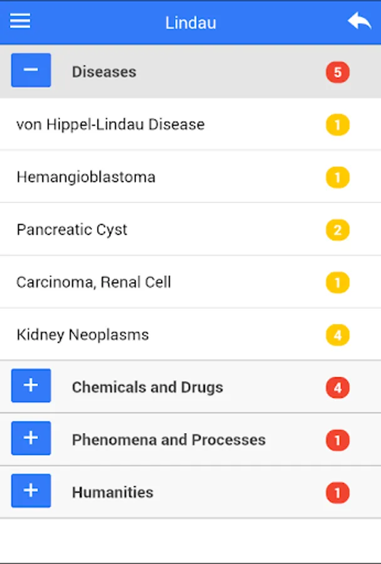Click the Chemicals and Drugs label
Screen dimensions: 381x564
[147, 387]
